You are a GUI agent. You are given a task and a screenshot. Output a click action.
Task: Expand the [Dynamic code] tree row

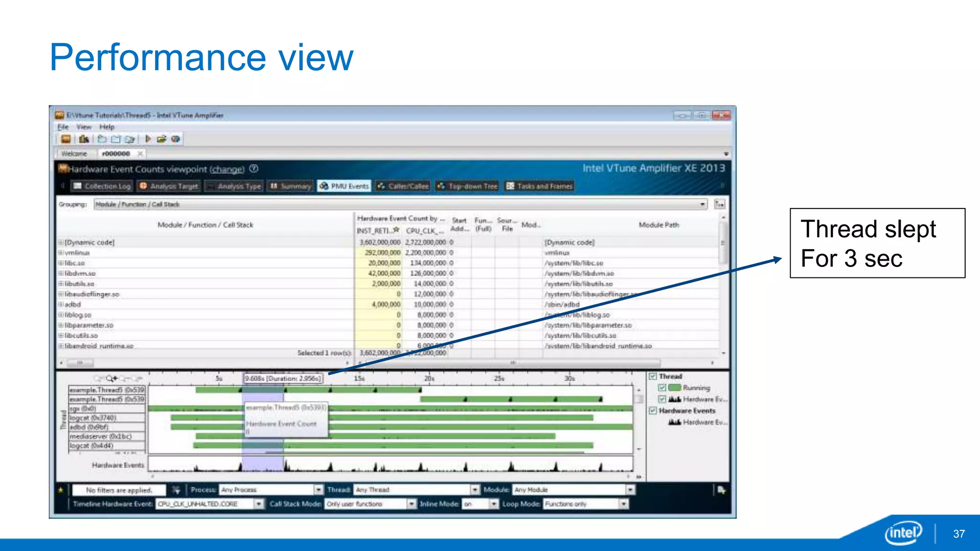pos(61,242)
